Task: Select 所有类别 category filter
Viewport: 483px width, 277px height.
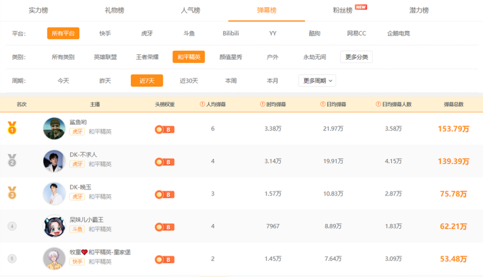Action: click(x=63, y=57)
